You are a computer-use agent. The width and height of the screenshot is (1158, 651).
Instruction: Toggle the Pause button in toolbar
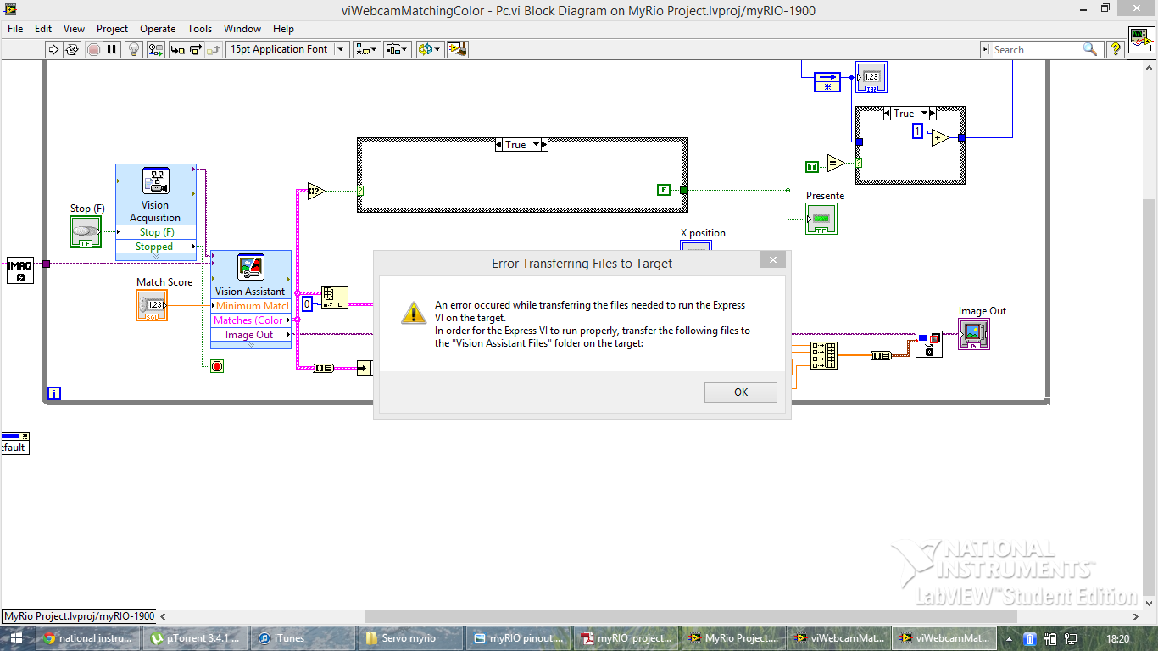tap(112, 49)
